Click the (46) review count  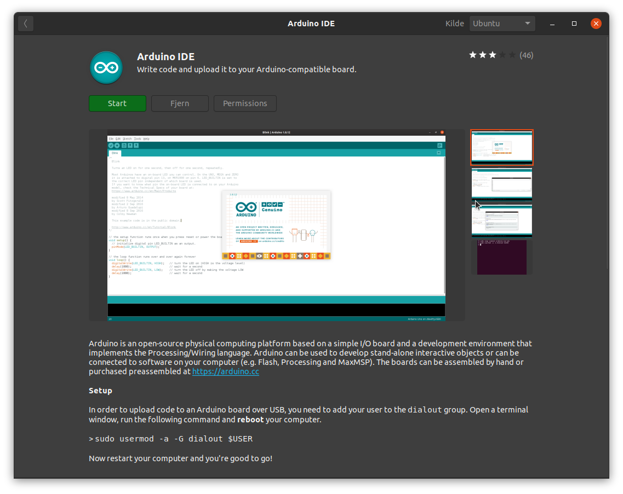[x=527, y=56]
